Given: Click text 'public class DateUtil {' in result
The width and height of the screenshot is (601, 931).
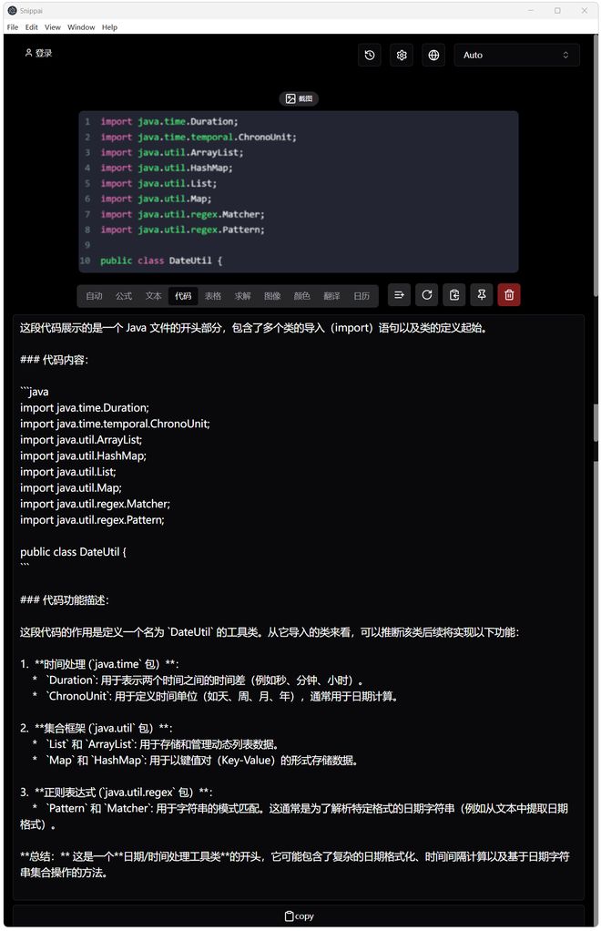Looking at the screenshot, I should click(73, 552).
